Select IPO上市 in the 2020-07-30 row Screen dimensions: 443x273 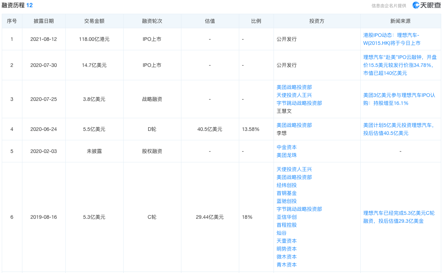click(152, 65)
